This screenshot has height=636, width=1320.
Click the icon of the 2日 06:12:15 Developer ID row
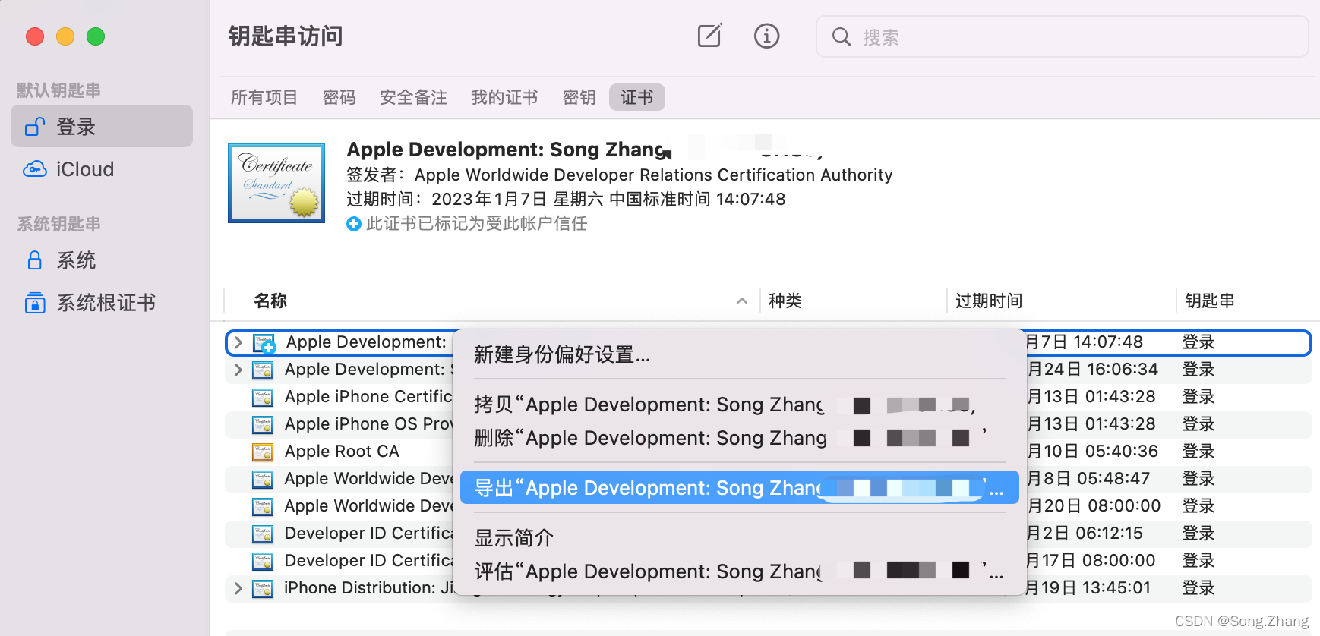(263, 534)
